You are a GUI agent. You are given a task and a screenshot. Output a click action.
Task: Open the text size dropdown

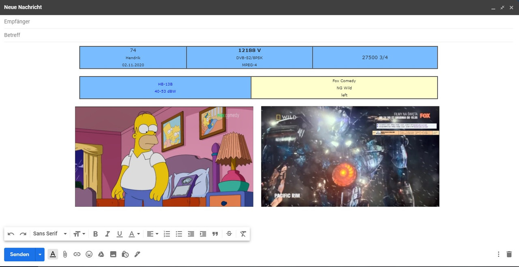click(x=79, y=234)
